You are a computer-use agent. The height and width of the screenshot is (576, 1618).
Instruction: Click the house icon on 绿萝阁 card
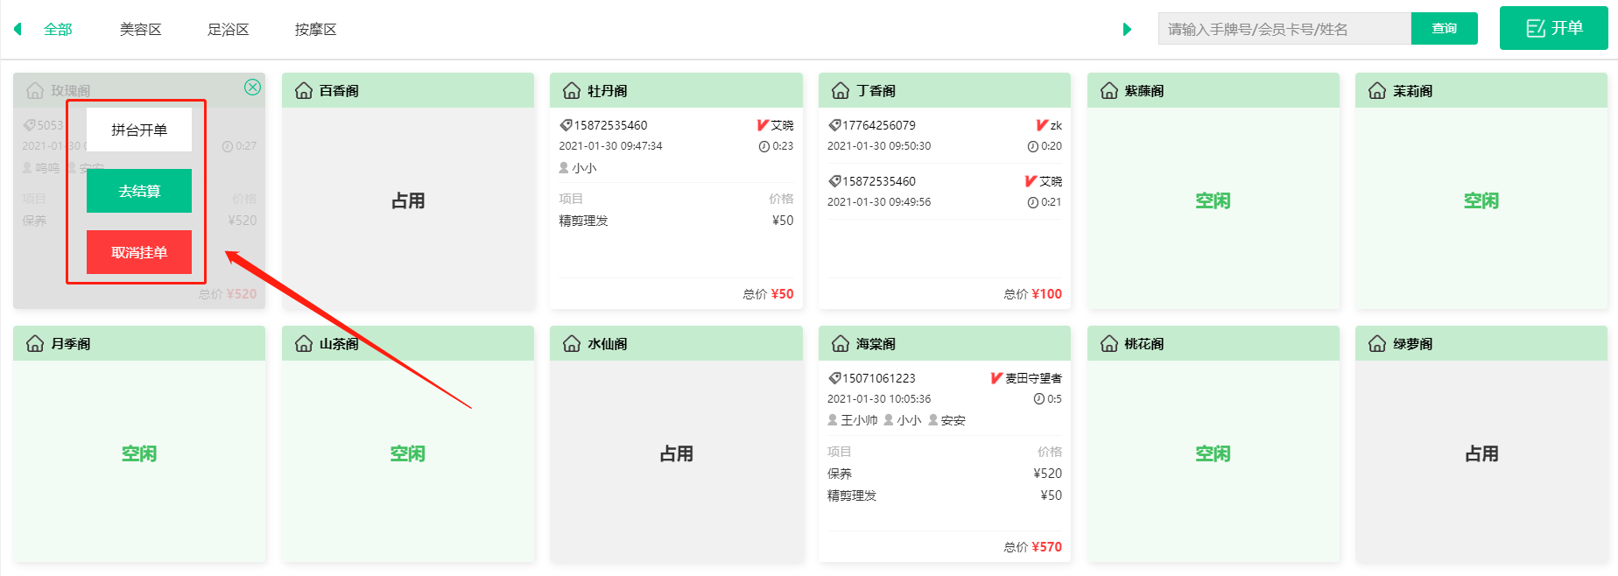tap(1377, 343)
